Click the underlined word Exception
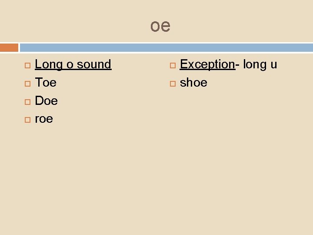 tap(207, 64)
